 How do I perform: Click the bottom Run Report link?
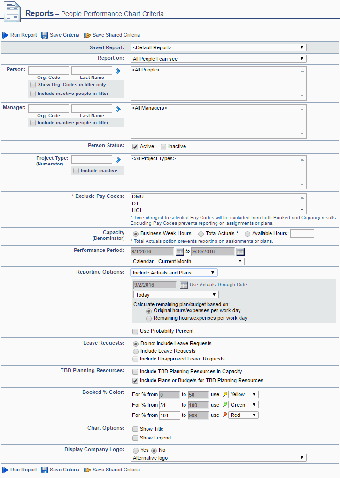tap(23, 470)
